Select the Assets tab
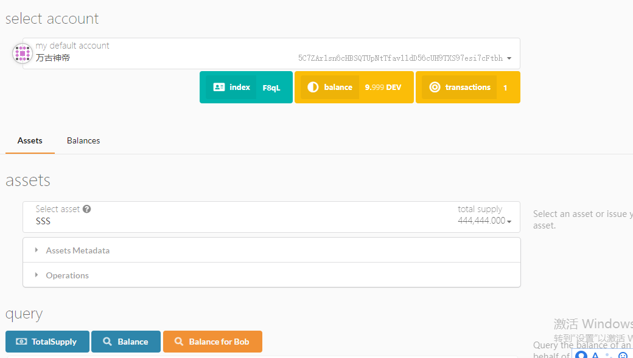633x358 pixels. tap(30, 140)
